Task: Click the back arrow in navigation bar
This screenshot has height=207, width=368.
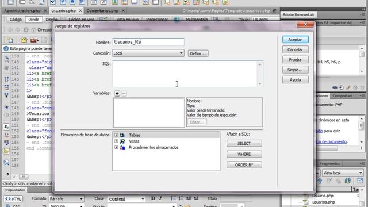Action: 10,30
